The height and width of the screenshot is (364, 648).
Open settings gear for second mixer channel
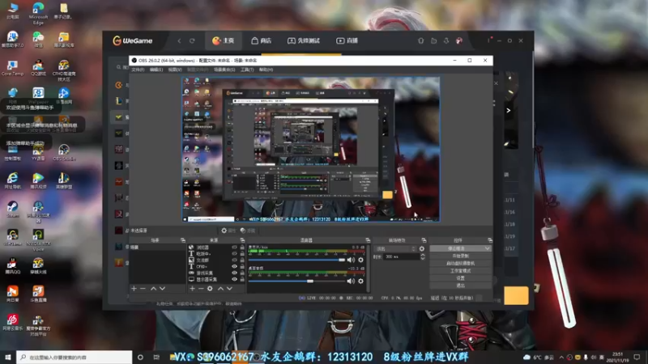pyautogui.click(x=360, y=281)
